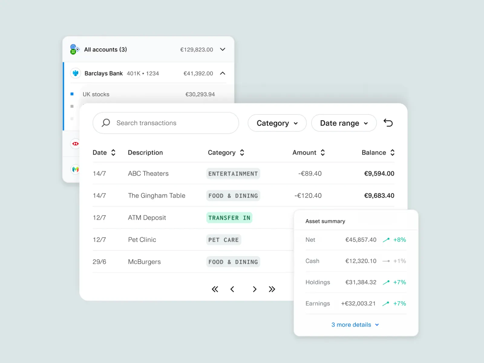Expand 3 more details in Asset summary

coord(355,325)
